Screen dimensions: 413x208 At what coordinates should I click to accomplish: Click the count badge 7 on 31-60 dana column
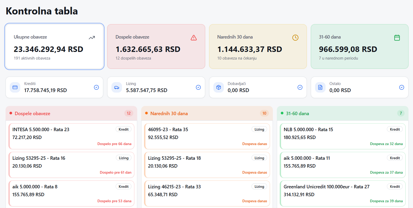(x=401, y=113)
